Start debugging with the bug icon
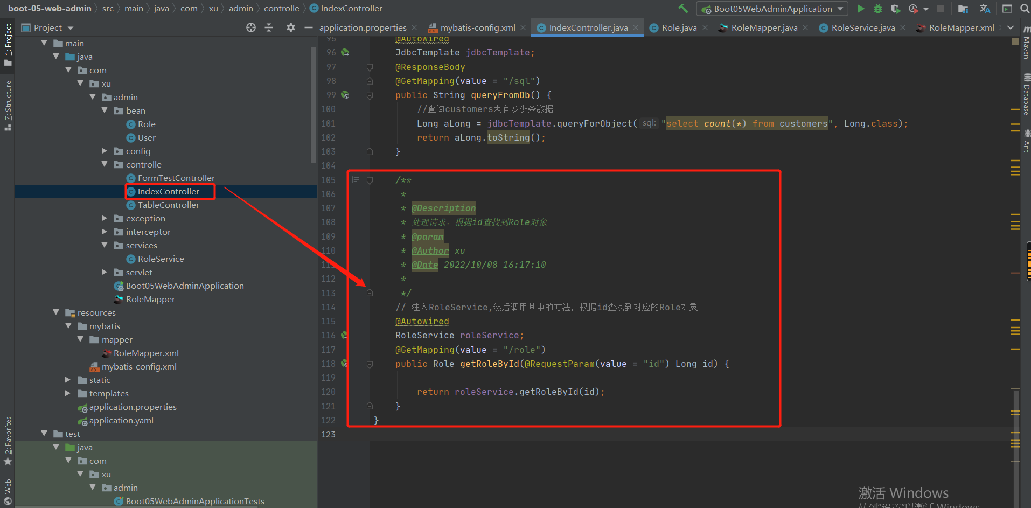The width and height of the screenshot is (1031, 508). (x=878, y=9)
